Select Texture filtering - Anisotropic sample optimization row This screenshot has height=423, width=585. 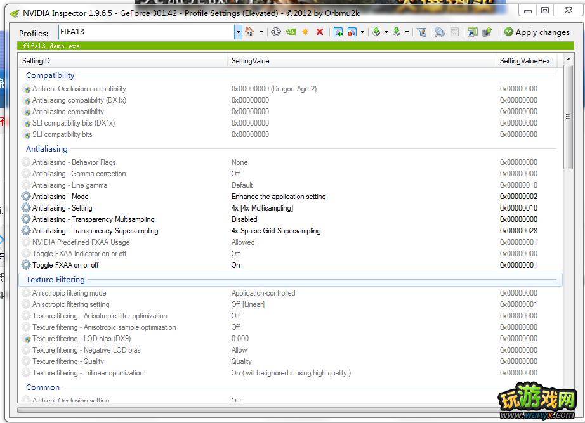point(290,327)
